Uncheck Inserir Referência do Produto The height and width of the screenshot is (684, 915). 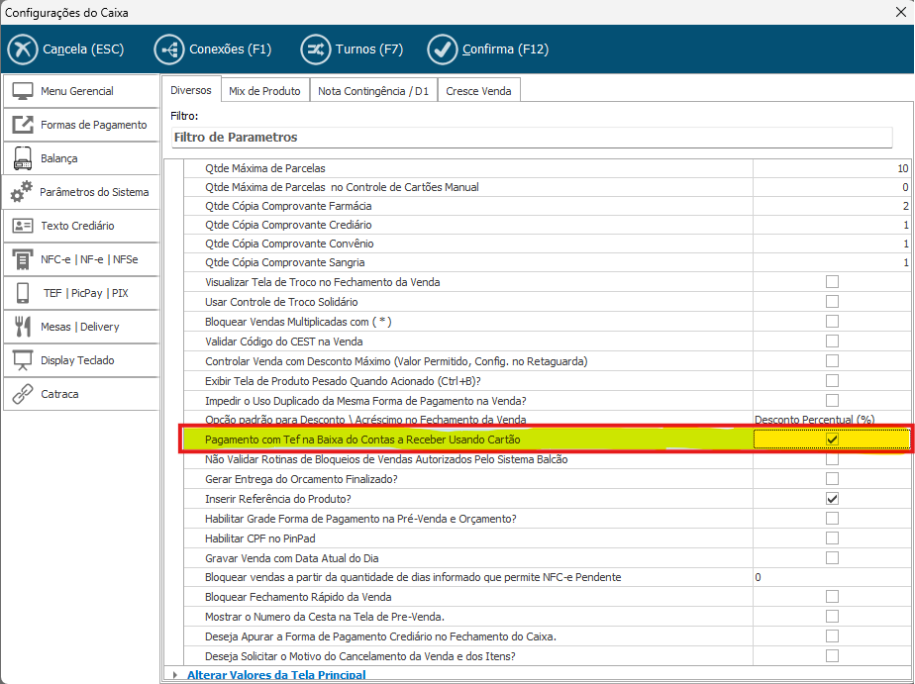832,498
